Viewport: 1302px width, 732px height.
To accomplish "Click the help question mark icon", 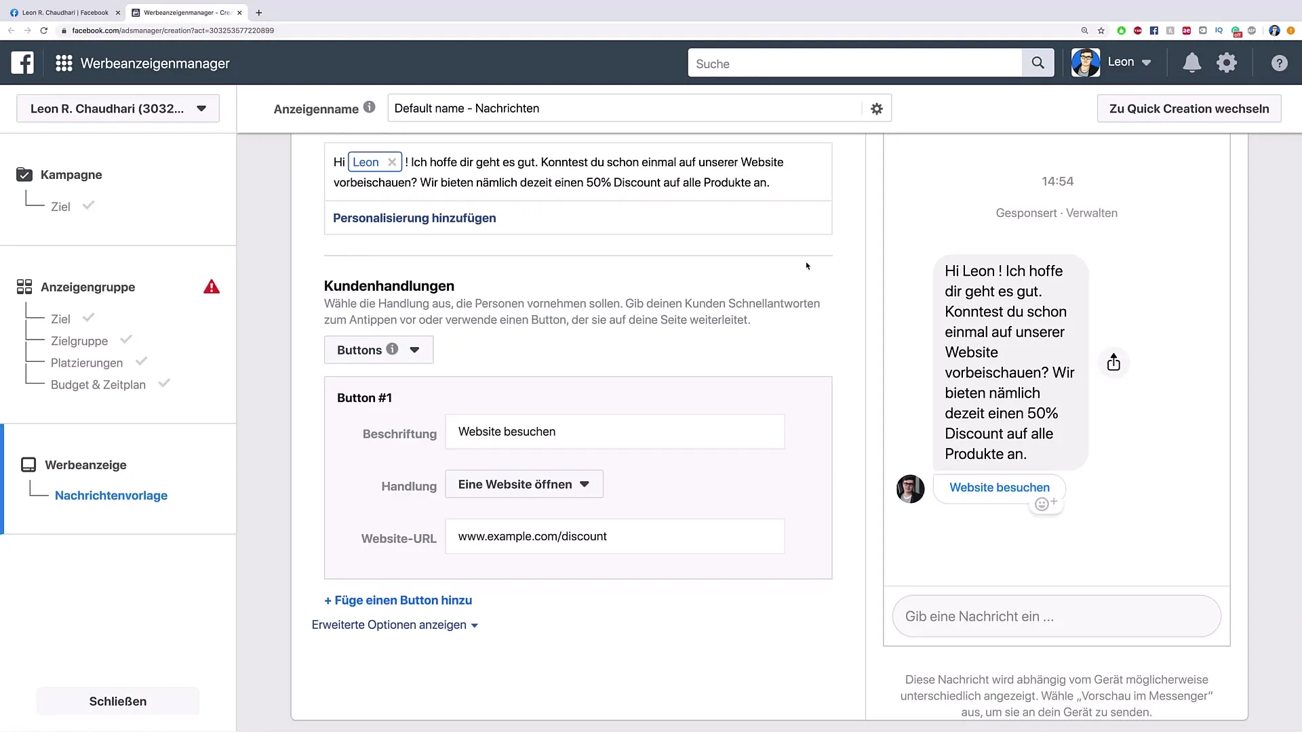I will (1279, 63).
